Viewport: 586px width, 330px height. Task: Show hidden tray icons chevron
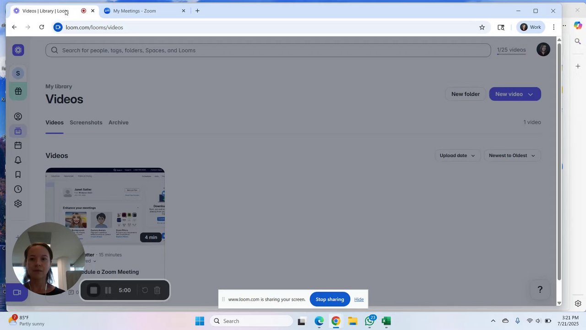click(x=493, y=321)
